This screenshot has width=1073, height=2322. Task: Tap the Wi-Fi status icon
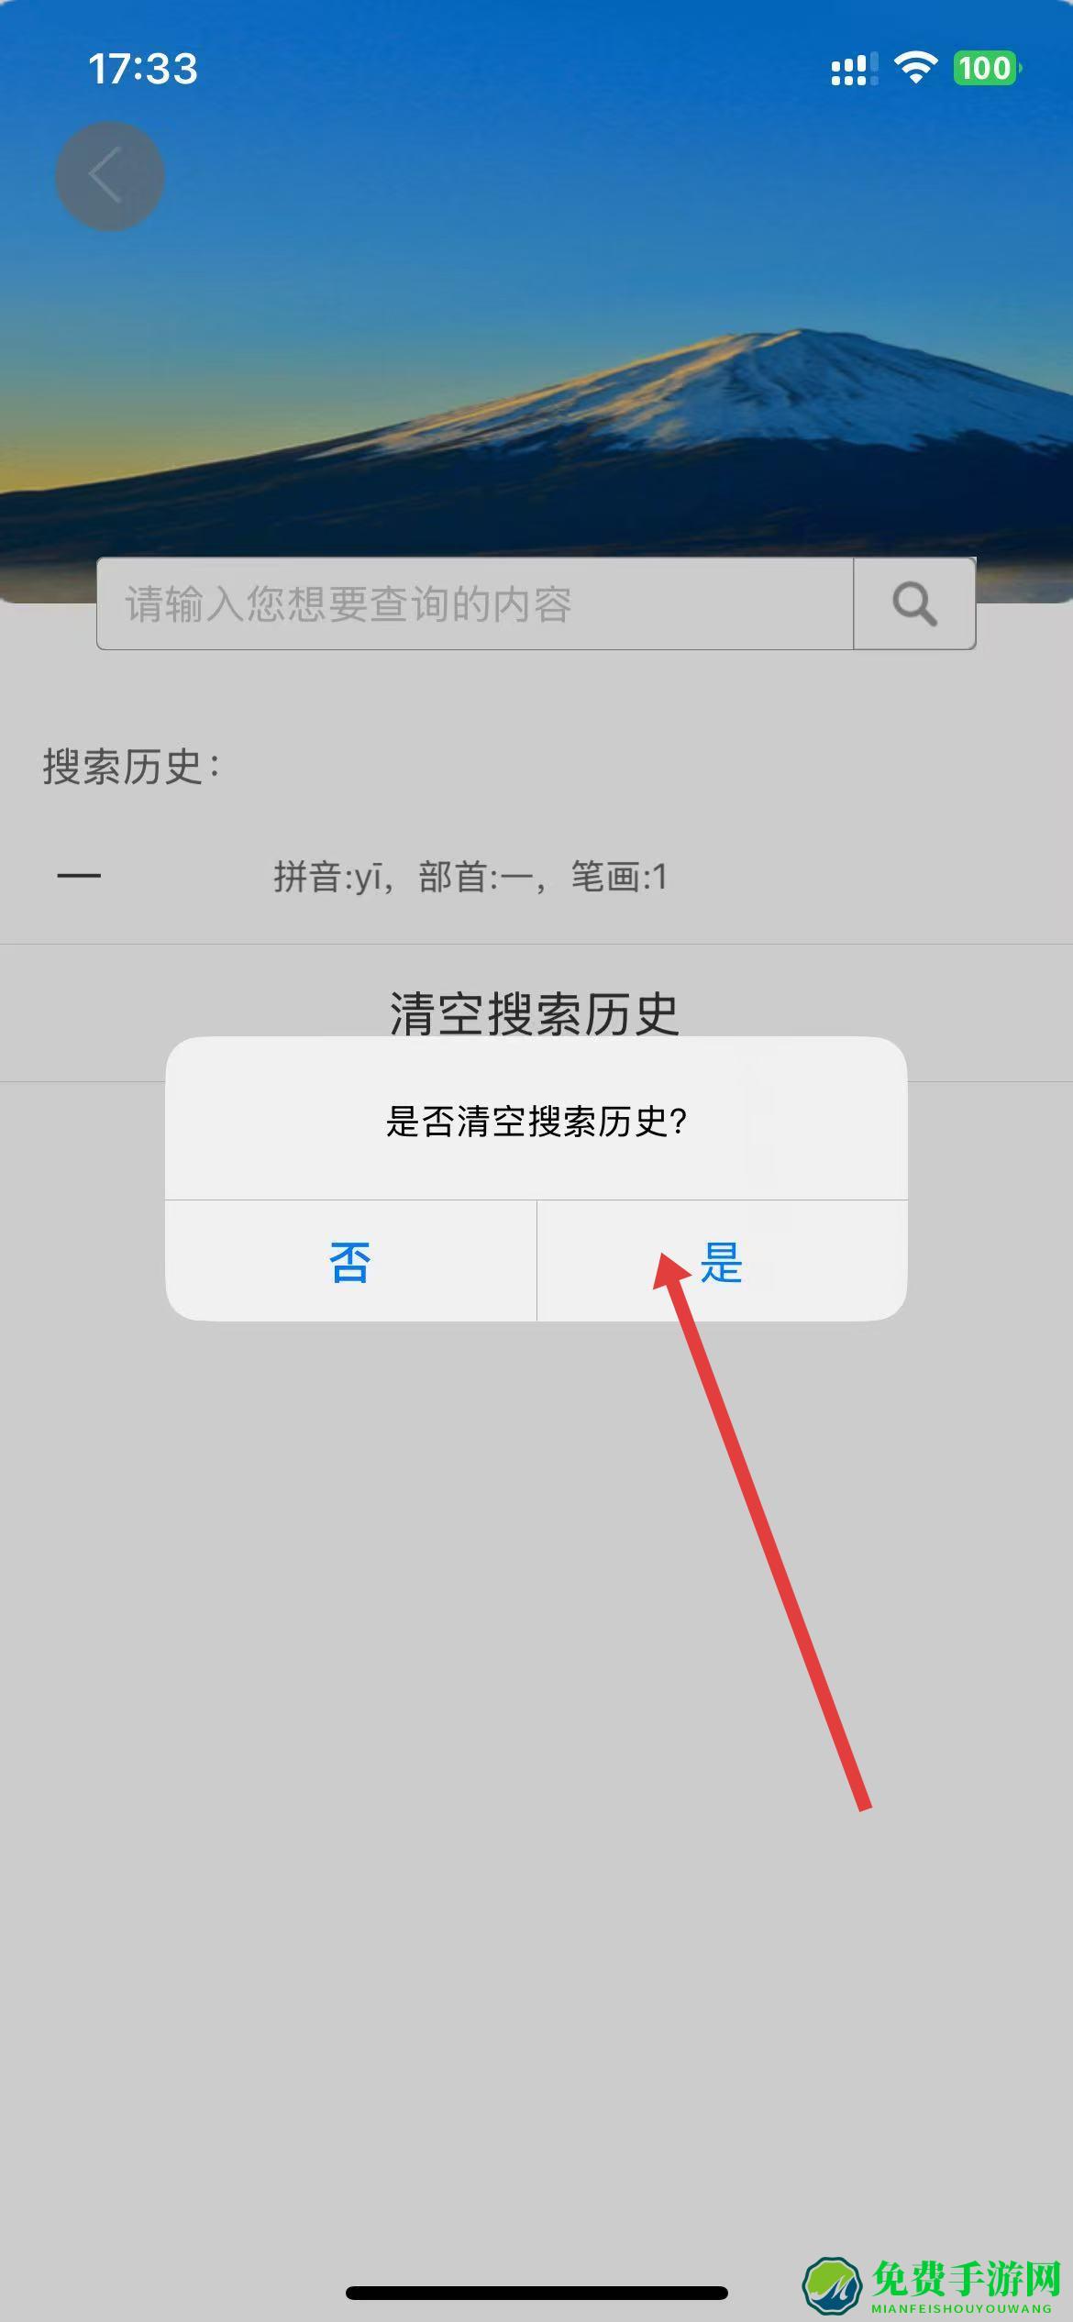(915, 68)
